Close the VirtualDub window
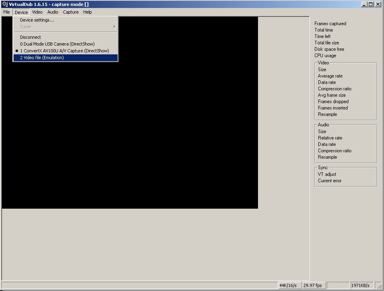384x291 pixels. 378,4
